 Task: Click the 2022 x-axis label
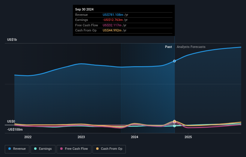coord(28,137)
